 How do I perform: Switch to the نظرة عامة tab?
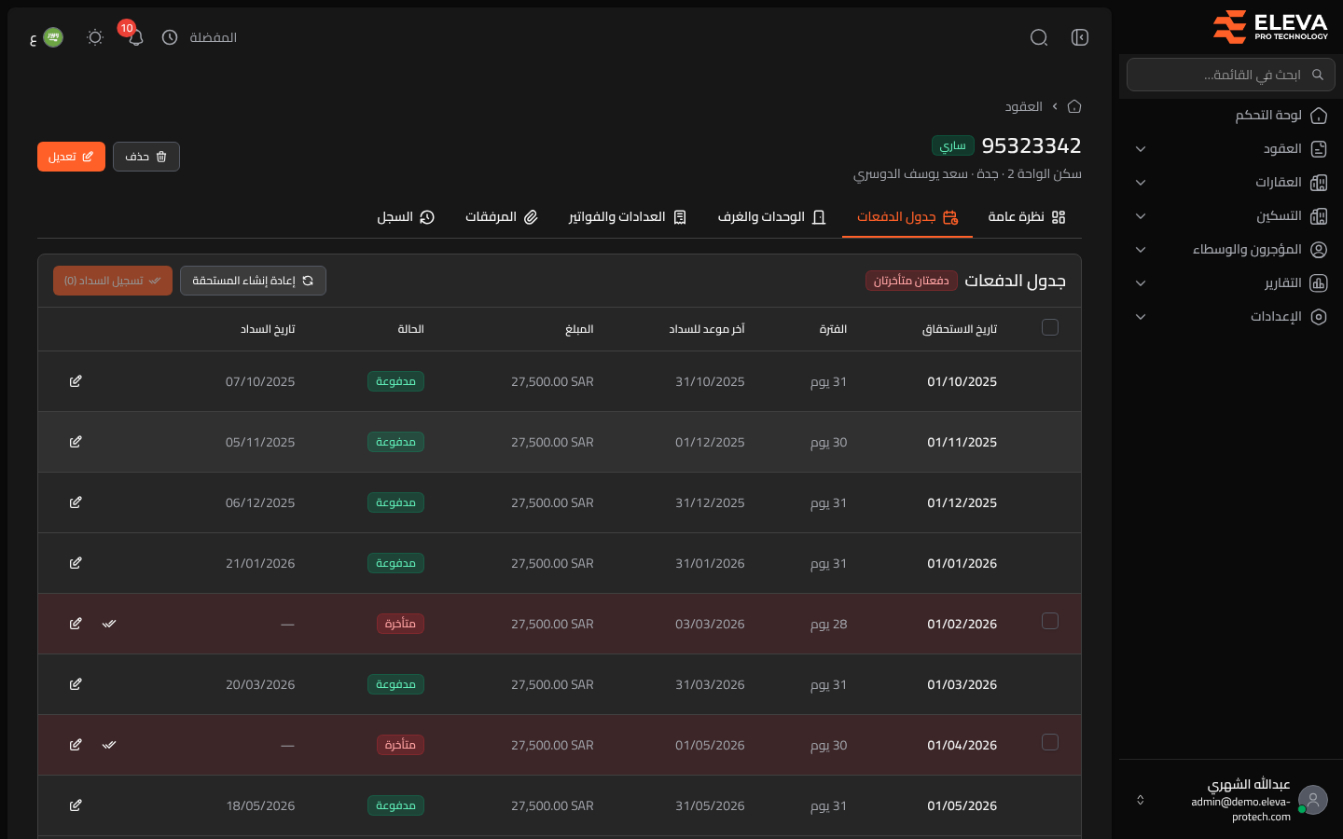pyautogui.click(x=1027, y=217)
